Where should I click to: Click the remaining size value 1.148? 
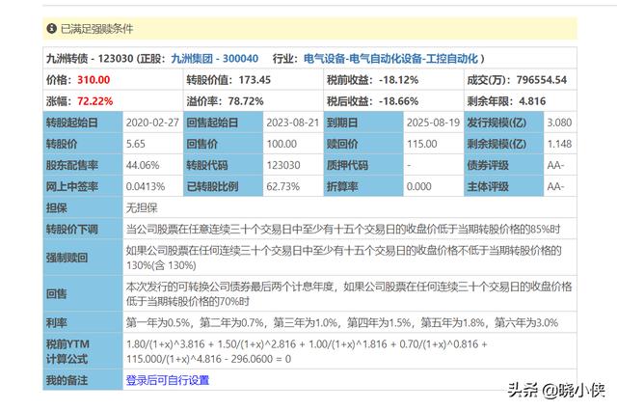(559, 144)
